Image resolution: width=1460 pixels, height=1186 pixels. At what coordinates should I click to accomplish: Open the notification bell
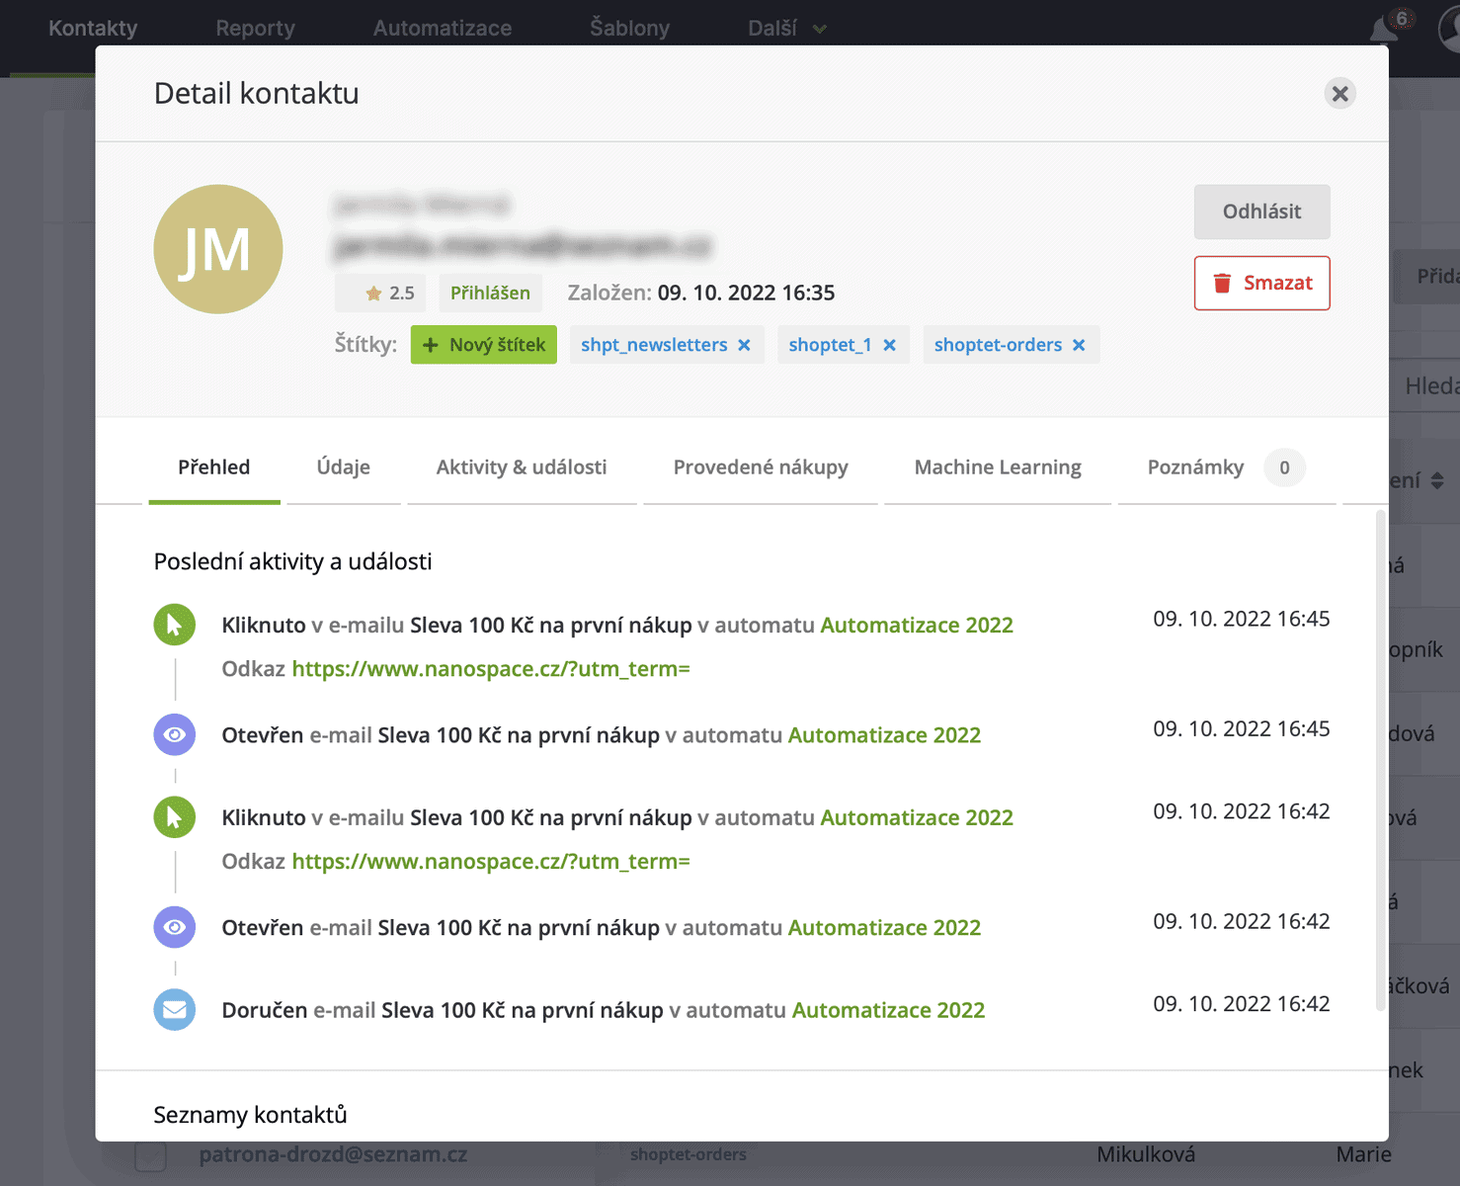coord(1384,30)
